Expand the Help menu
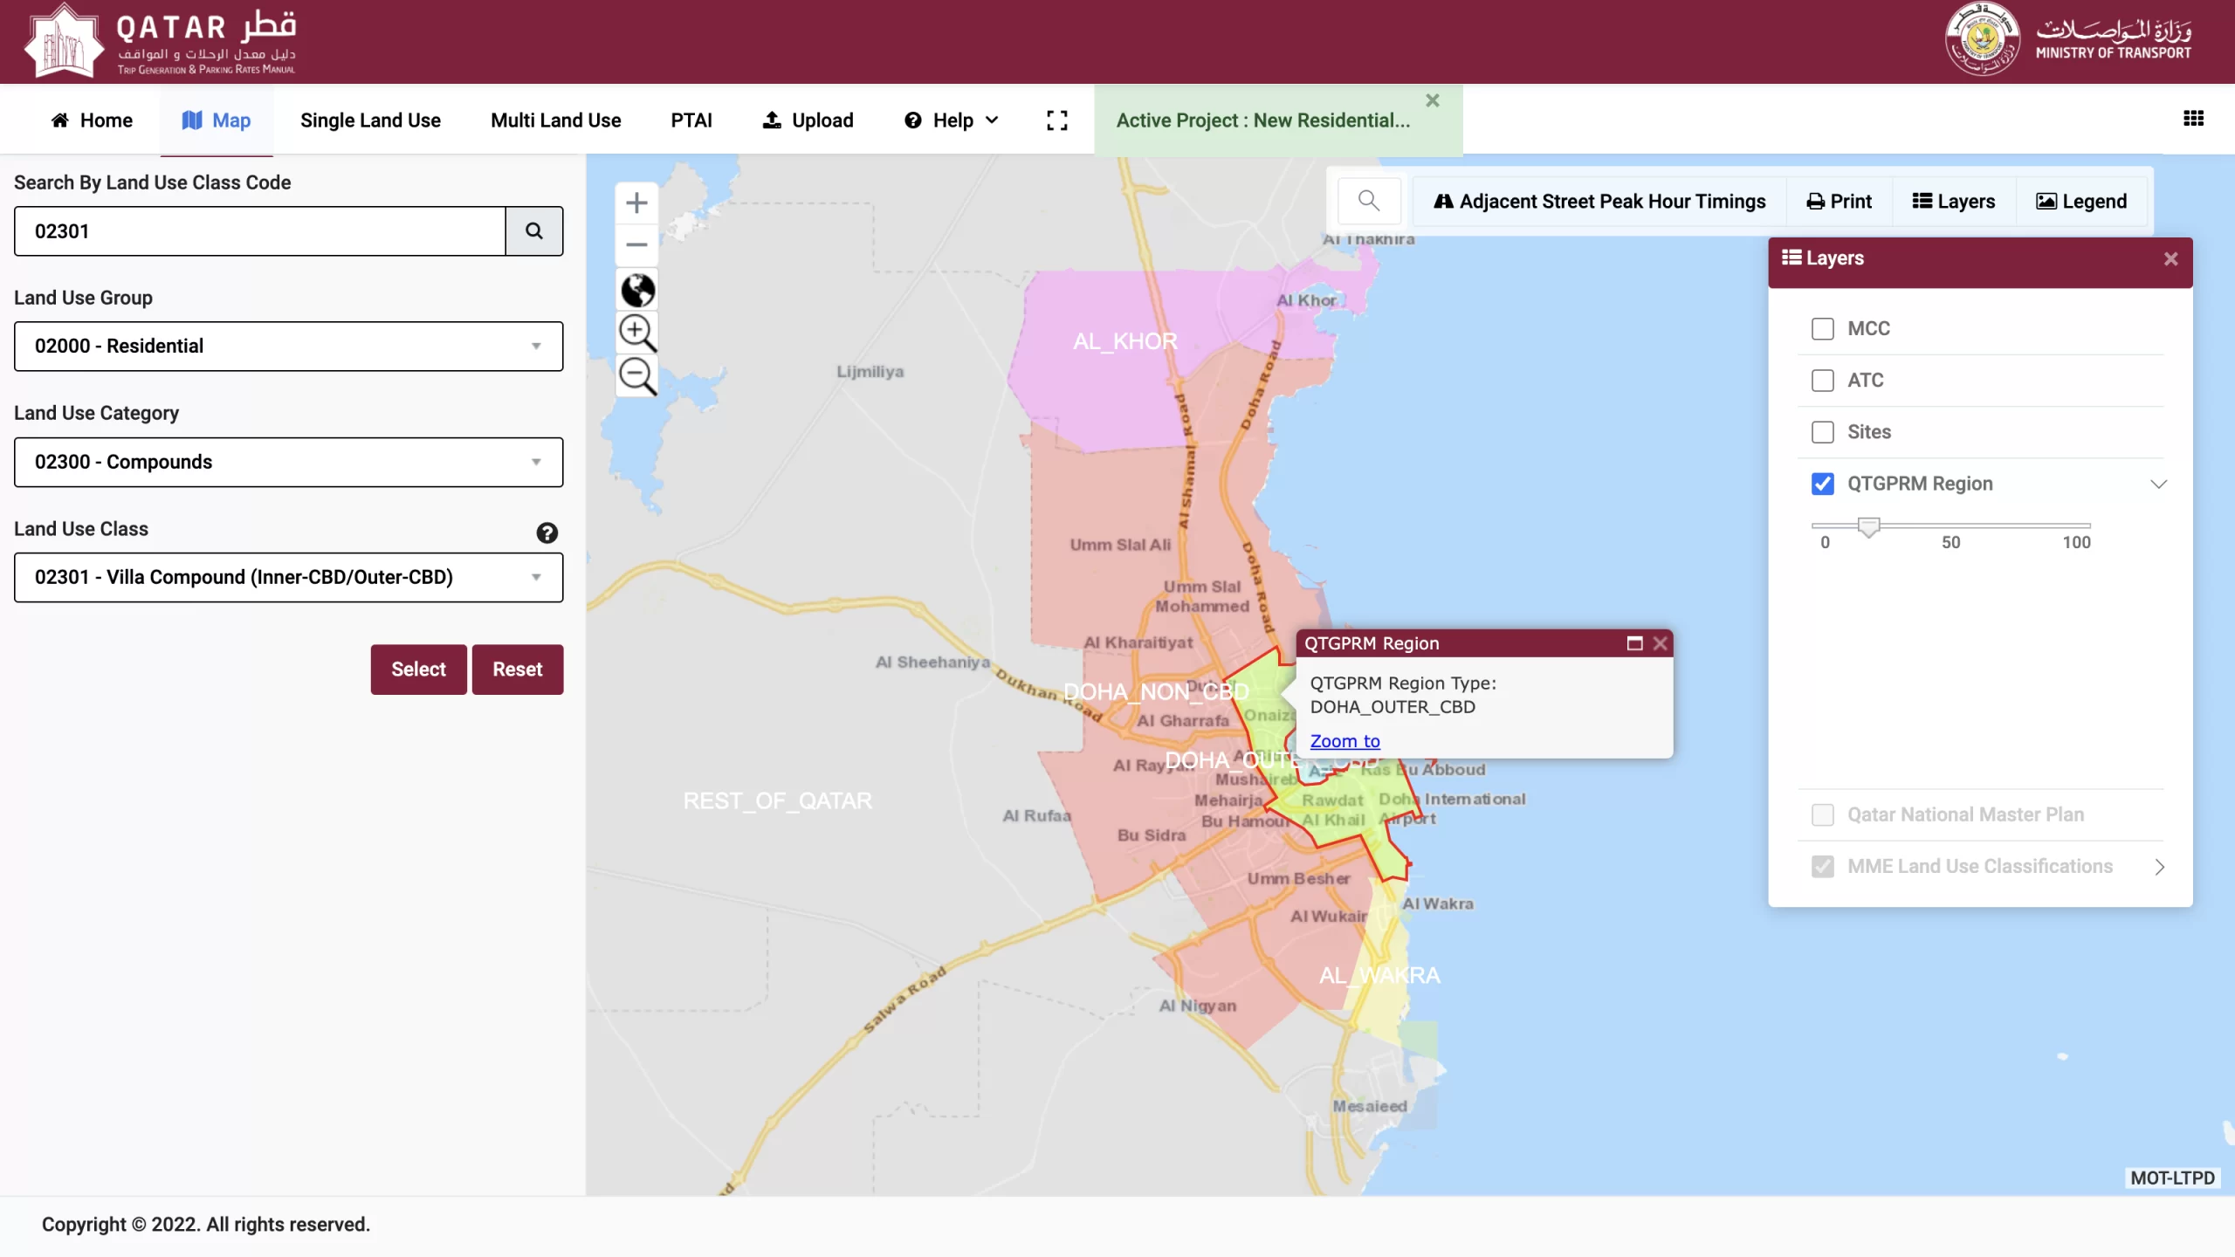 click(951, 120)
